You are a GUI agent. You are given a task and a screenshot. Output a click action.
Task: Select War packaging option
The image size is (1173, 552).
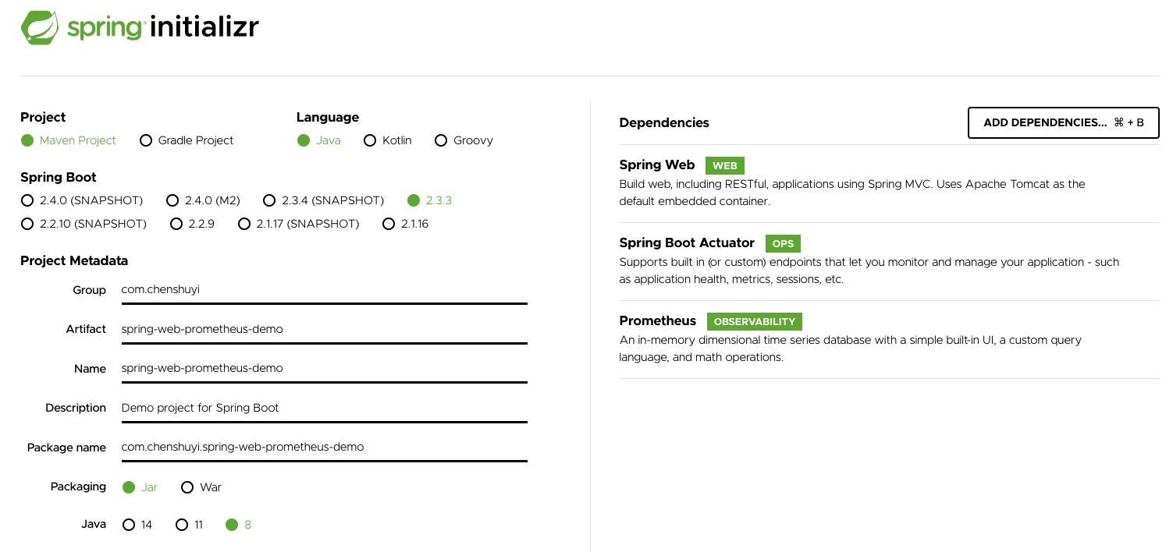coord(201,487)
